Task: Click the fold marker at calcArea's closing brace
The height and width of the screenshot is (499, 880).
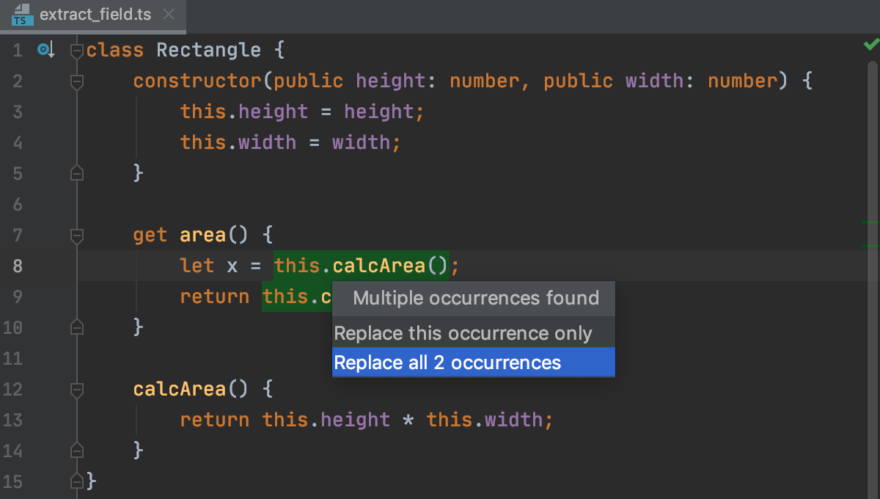Action: tap(76, 451)
